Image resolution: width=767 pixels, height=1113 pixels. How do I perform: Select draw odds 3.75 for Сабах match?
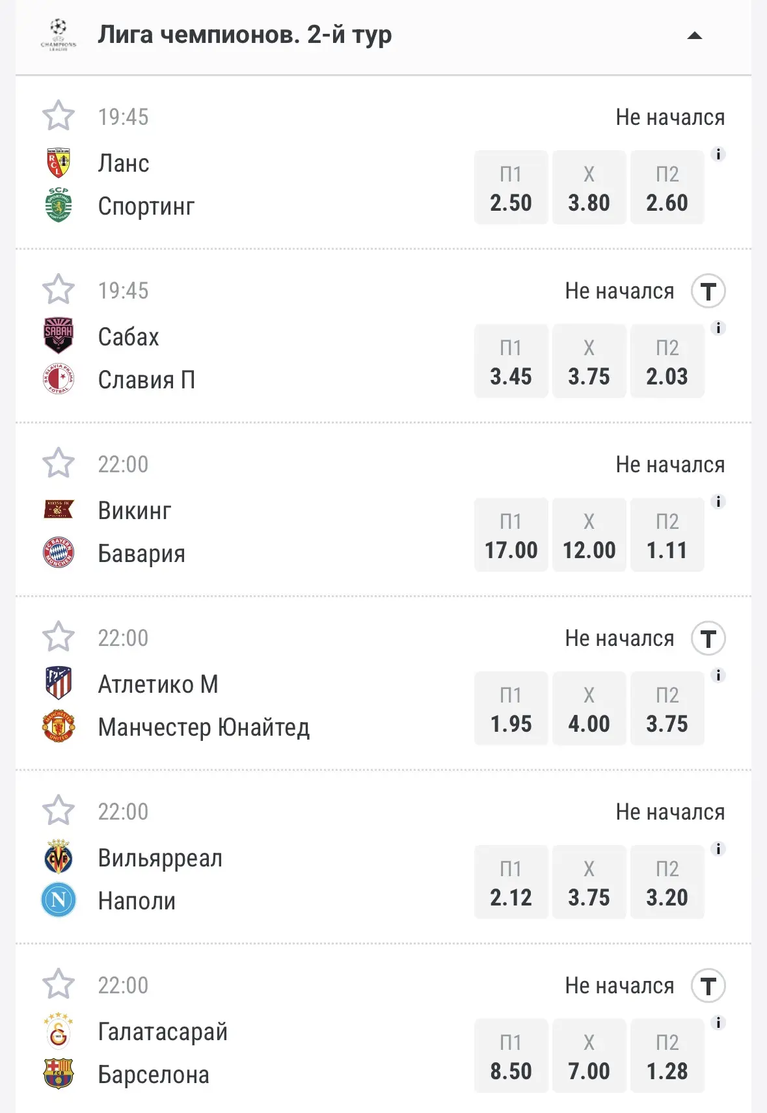[589, 361]
